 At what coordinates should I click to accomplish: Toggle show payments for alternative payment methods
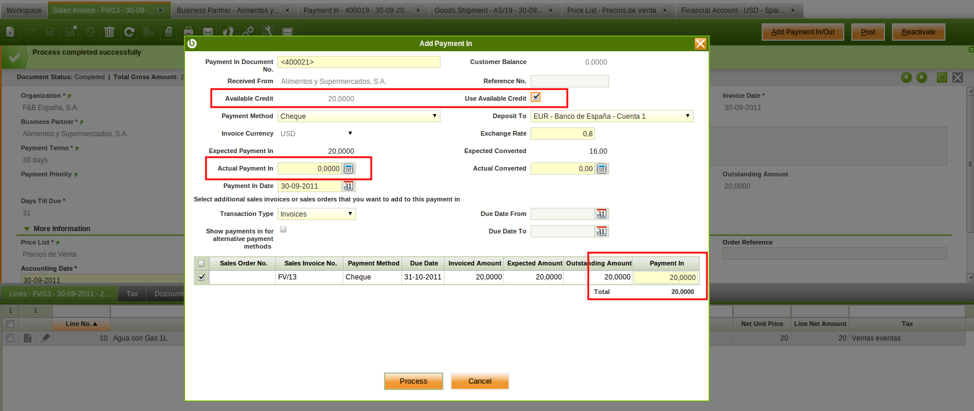(x=283, y=229)
